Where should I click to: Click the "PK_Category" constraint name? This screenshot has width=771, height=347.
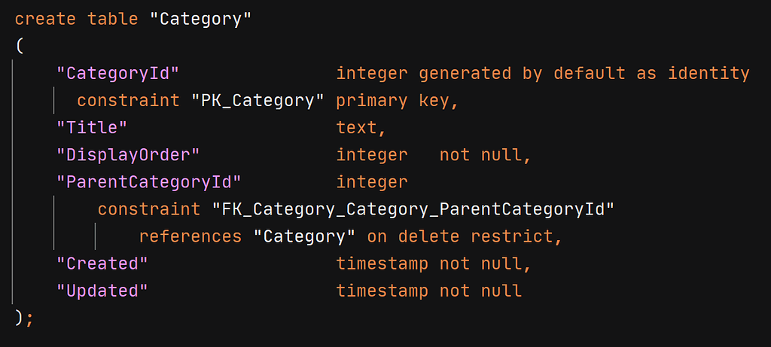pos(257,101)
